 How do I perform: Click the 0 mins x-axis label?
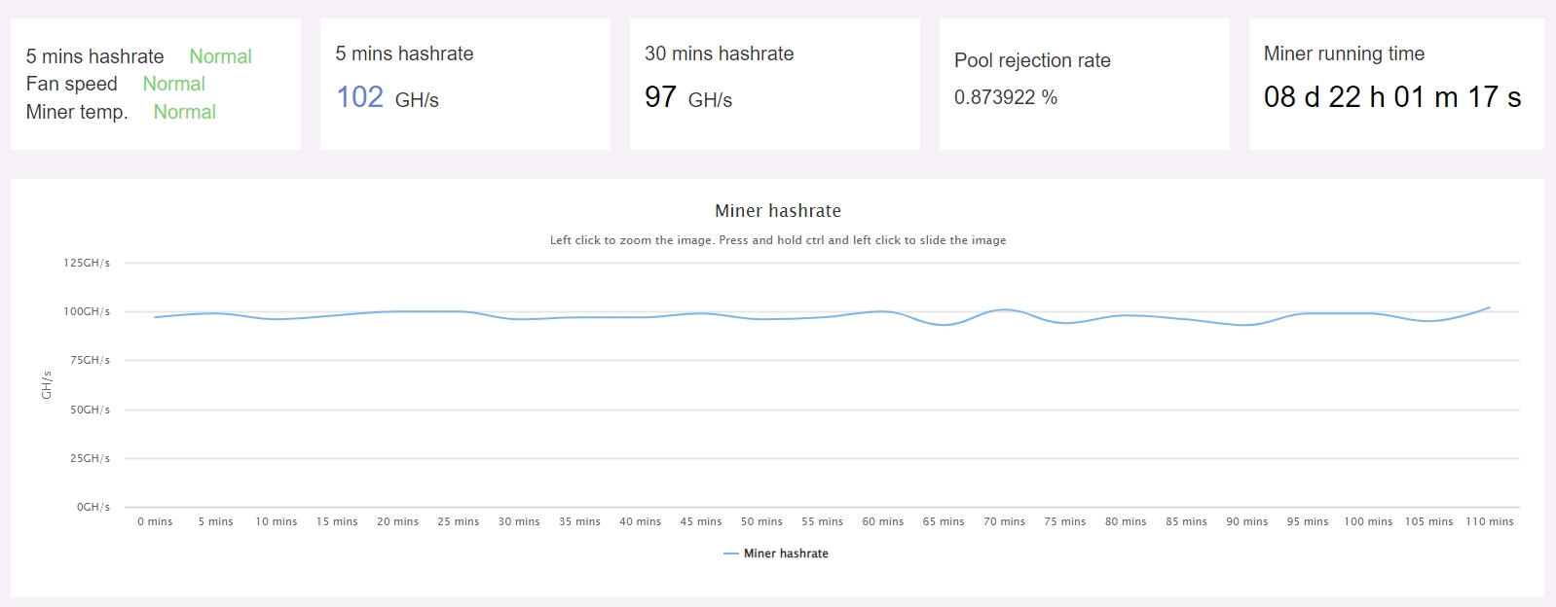point(155,522)
